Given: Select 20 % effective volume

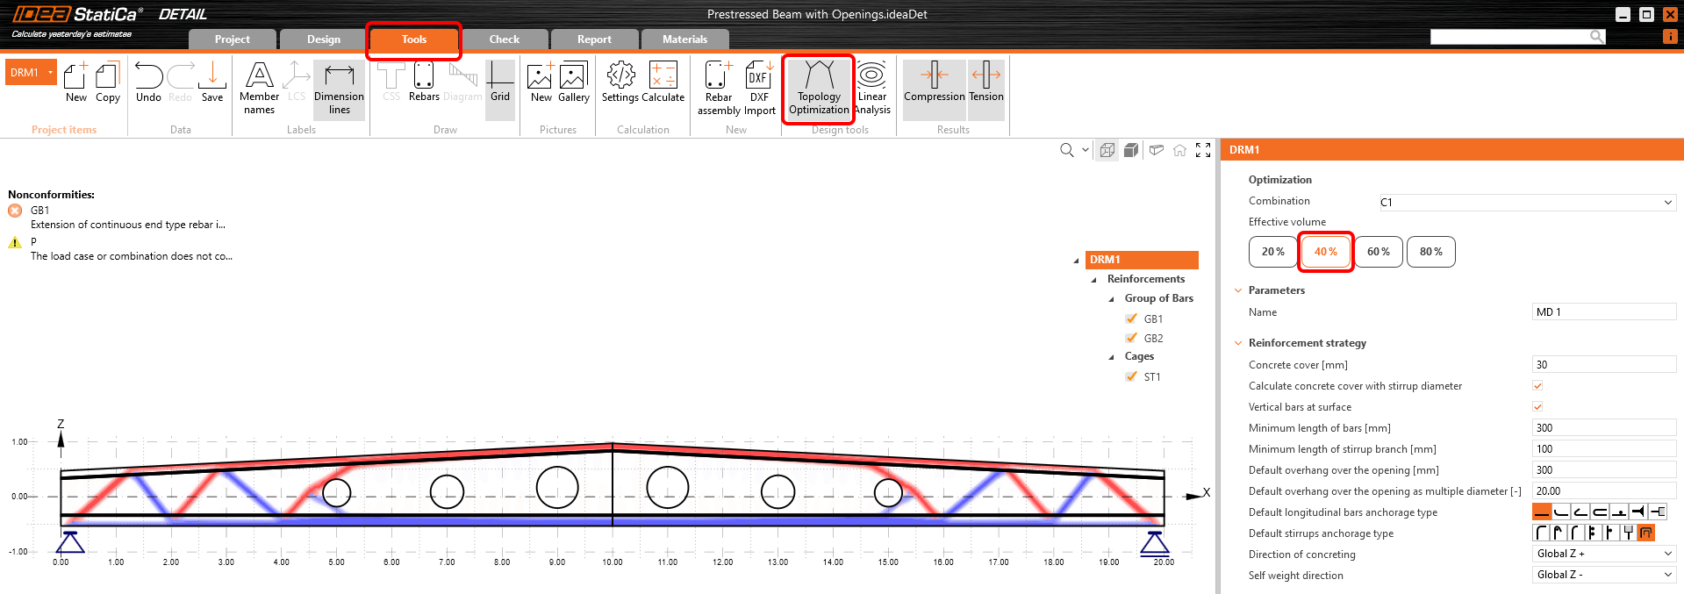Looking at the screenshot, I should click(1272, 252).
